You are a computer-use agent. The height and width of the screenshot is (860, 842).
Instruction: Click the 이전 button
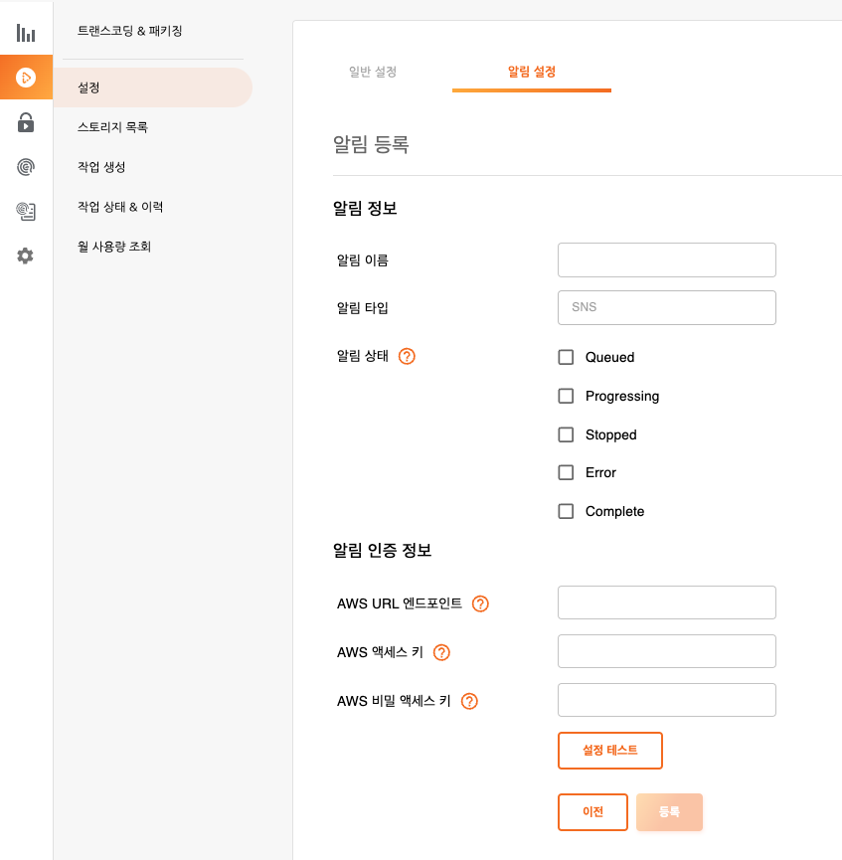592,811
